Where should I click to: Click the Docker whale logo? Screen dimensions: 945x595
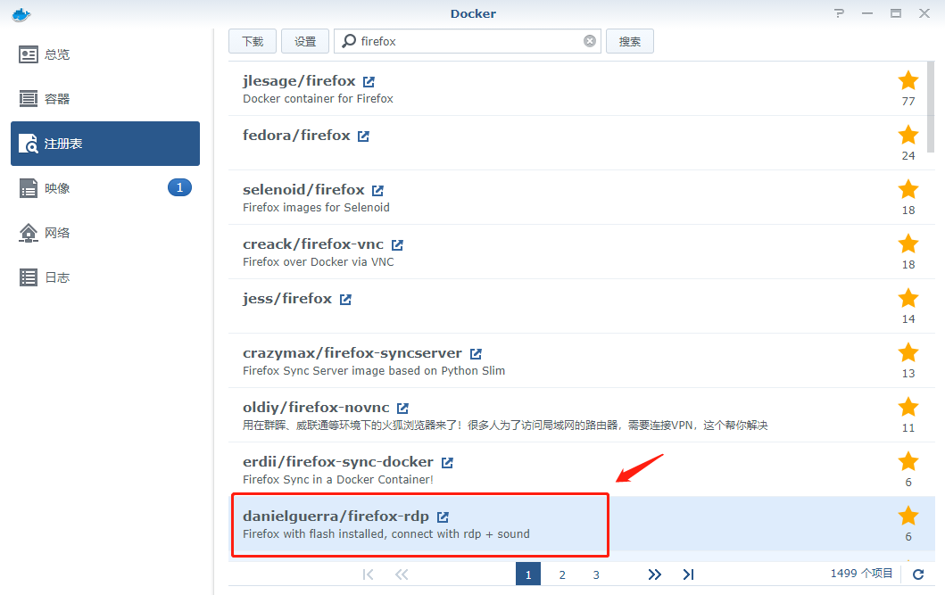(x=21, y=14)
